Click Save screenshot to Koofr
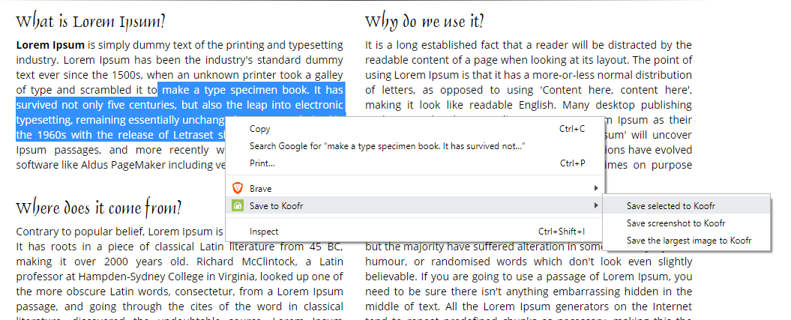791x320 pixels. coord(687,223)
